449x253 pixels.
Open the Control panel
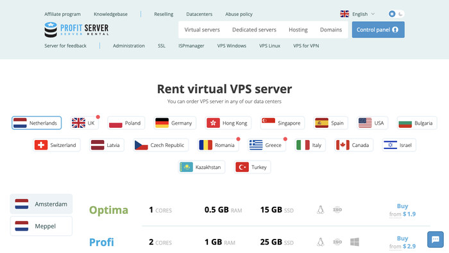click(x=378, y=30)
